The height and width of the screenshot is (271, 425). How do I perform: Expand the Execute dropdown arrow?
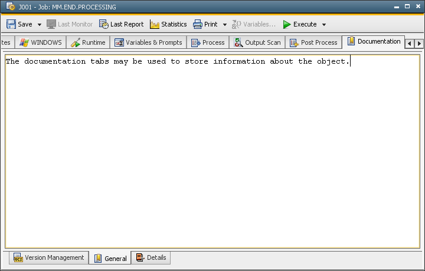(x=324, y=25)
